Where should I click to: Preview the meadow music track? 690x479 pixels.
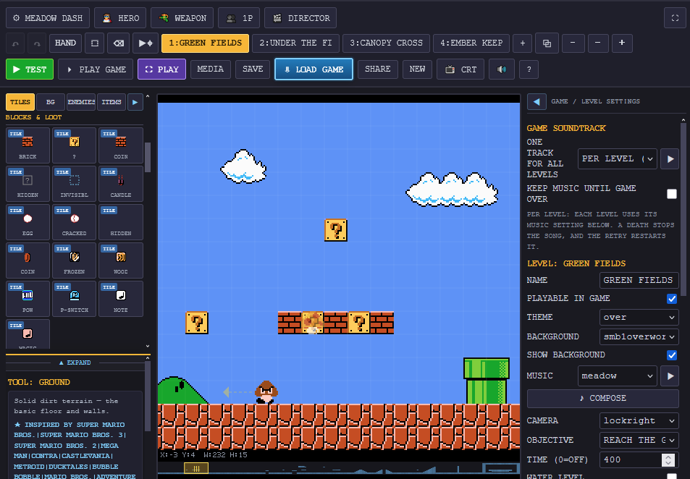point(670,376)
